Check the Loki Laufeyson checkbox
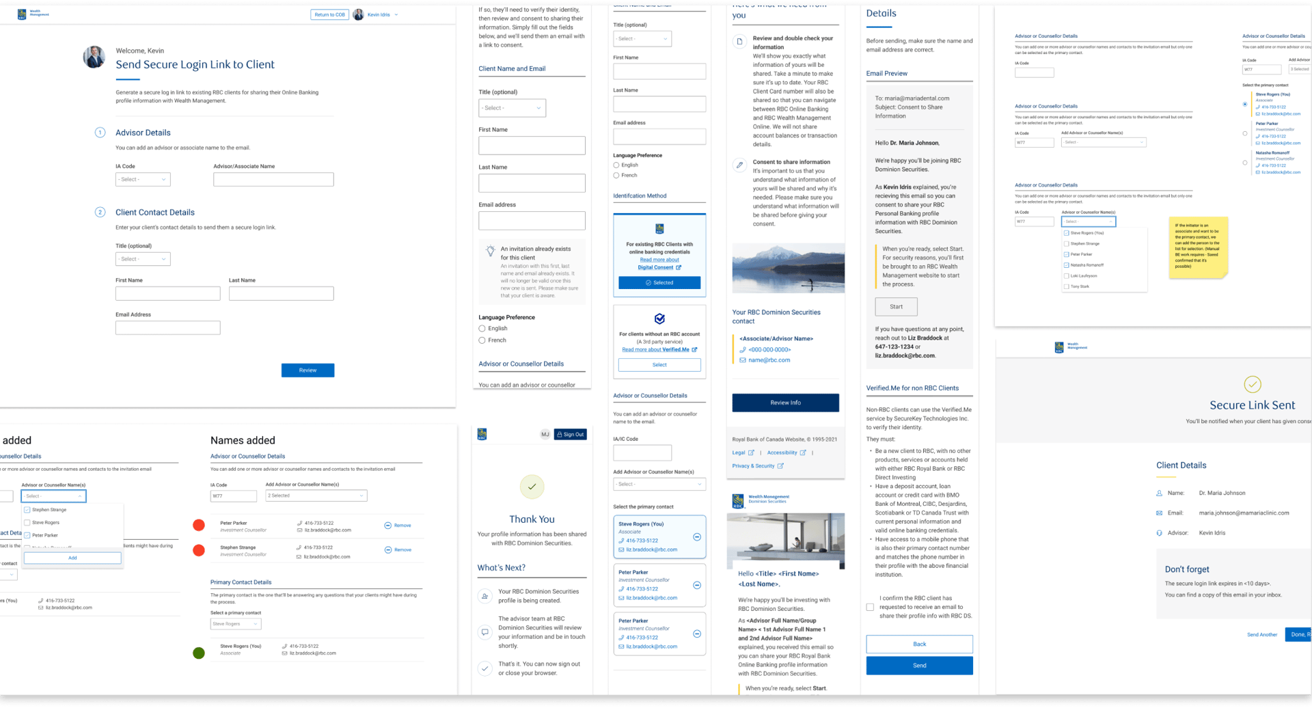 1066,276
